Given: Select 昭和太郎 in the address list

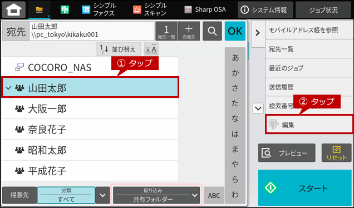Looking at the screenshot, I should tap(90, 150).
